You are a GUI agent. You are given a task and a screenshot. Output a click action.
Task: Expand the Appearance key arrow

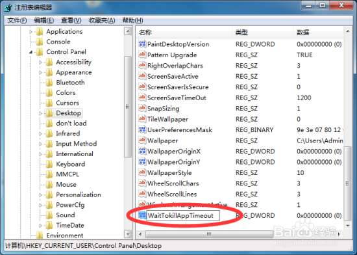point(40,72)
